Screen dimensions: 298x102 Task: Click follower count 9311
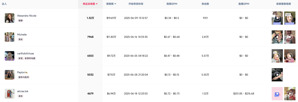205,18
